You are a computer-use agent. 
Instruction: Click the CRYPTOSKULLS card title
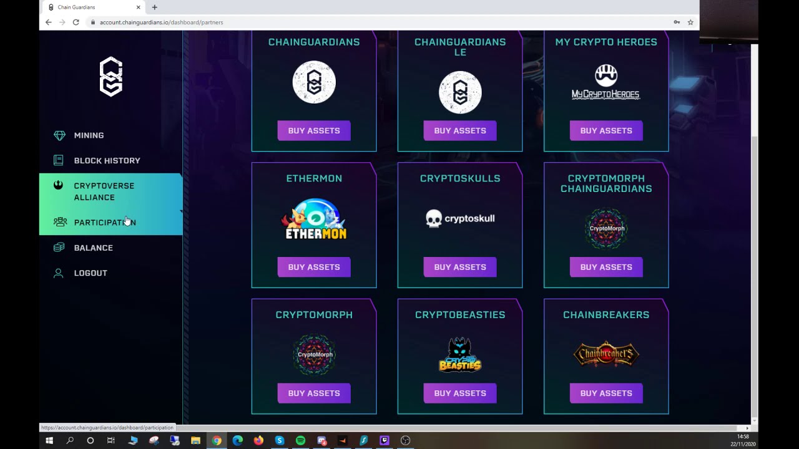coord(460,178)
